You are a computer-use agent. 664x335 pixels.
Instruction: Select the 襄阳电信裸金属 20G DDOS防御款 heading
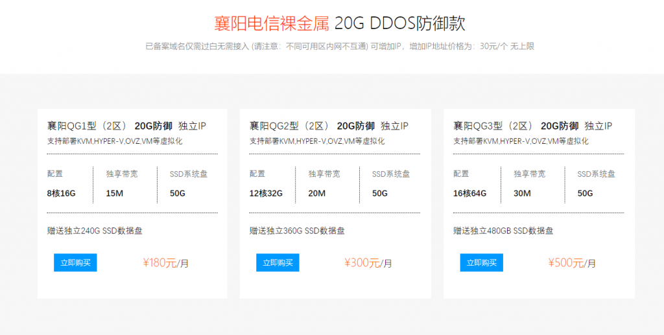point(340,23)
